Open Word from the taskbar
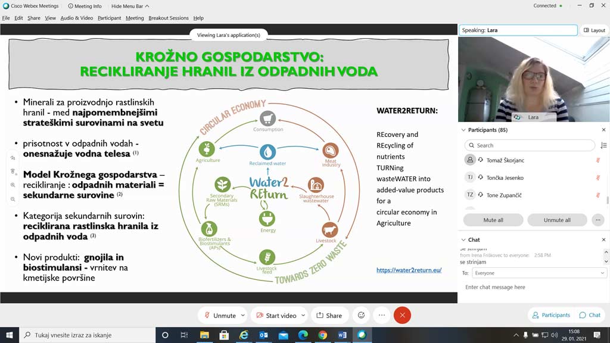The image size is (610, 343). point(343,335)
